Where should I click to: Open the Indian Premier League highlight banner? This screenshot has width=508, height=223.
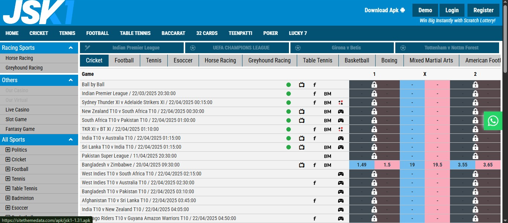click(x=132, y=48)
